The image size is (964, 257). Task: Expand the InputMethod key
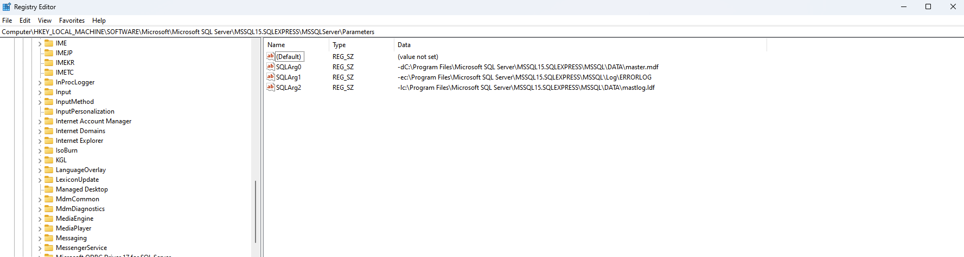(40, 102)
